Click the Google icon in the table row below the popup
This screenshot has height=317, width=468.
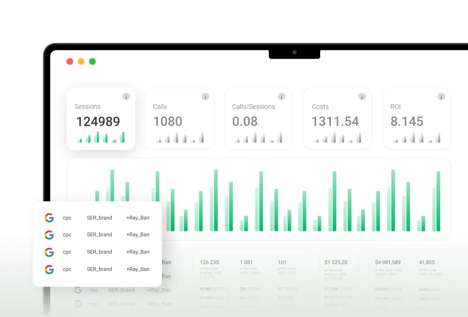78,290
